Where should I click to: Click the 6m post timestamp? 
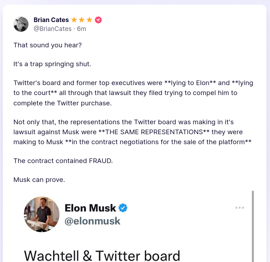[x=82, y=29]
